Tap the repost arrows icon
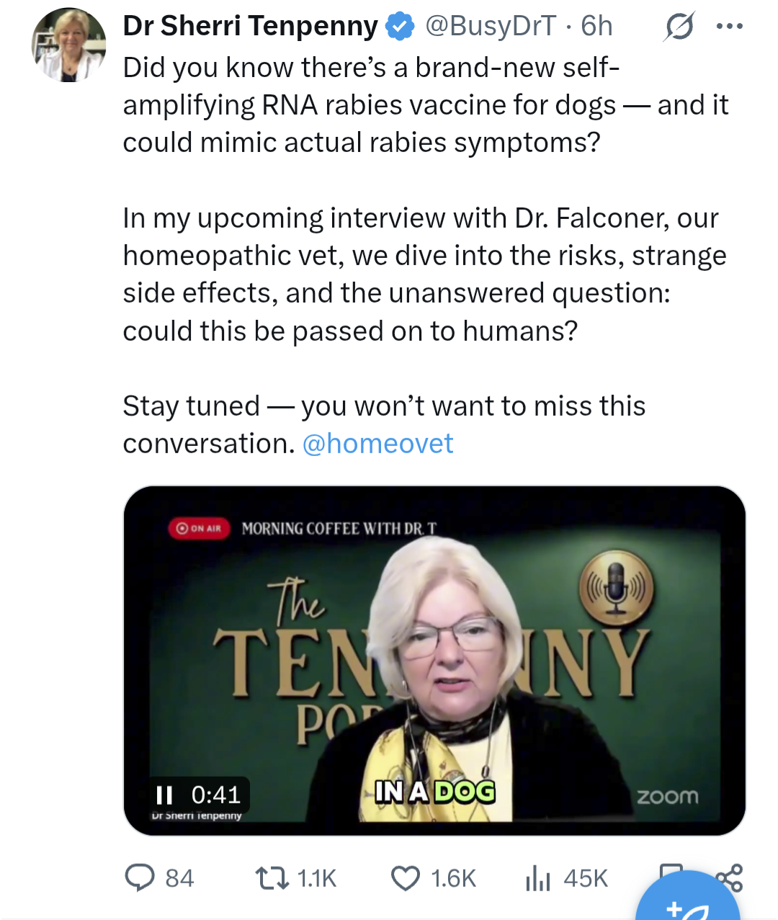778x920 pixels. pos(270,877)
